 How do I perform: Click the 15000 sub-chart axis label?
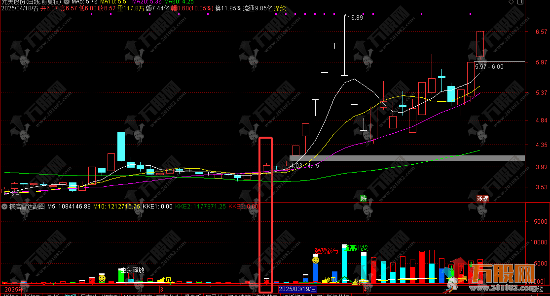[539, 222]
